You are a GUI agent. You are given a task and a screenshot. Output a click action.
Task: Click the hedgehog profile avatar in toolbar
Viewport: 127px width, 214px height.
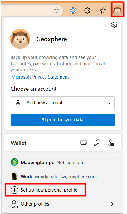coord(118,10)
